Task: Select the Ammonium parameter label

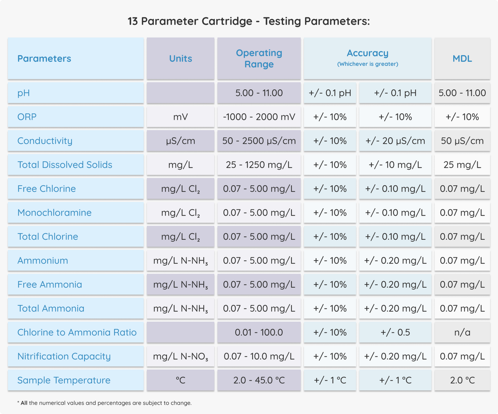Action: tap(42, 260)
